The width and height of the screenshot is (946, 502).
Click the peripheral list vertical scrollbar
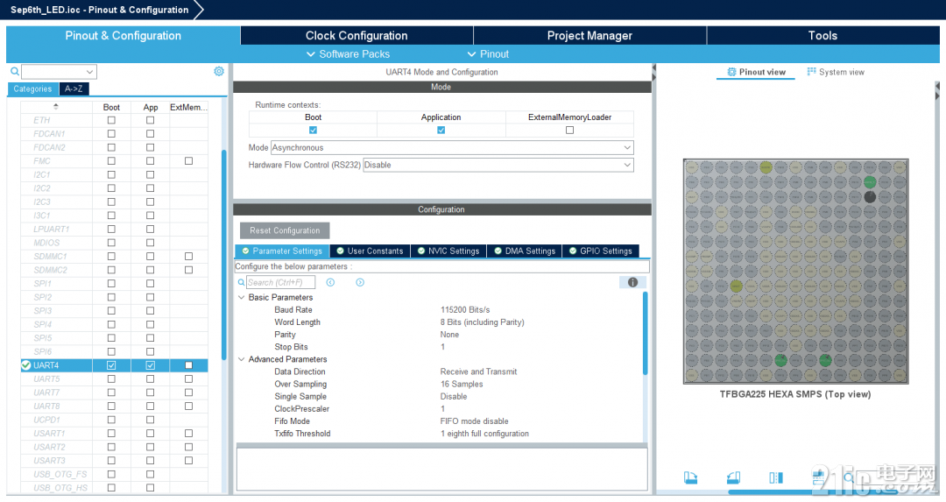coord(224,255)
